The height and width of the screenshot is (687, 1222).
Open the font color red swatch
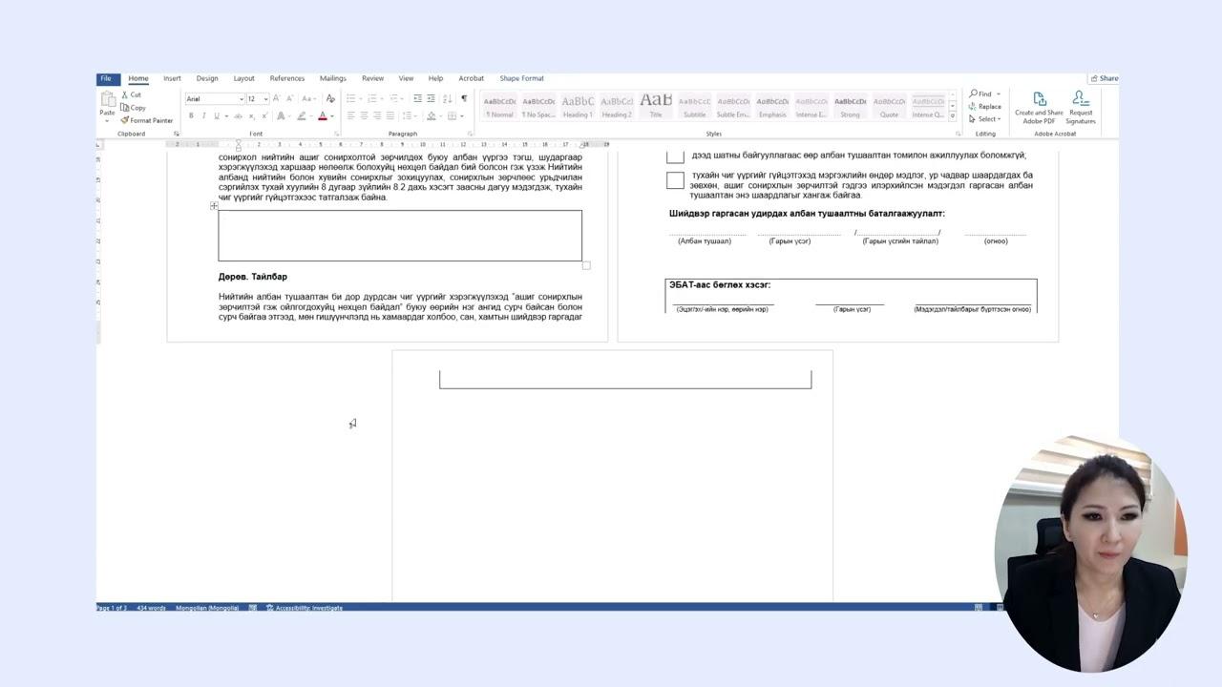coord(322,116)
